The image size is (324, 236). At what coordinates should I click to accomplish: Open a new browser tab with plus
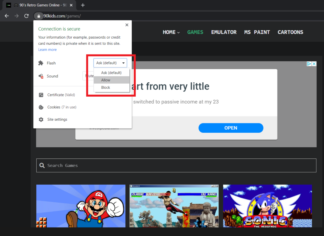pos(83,5)
